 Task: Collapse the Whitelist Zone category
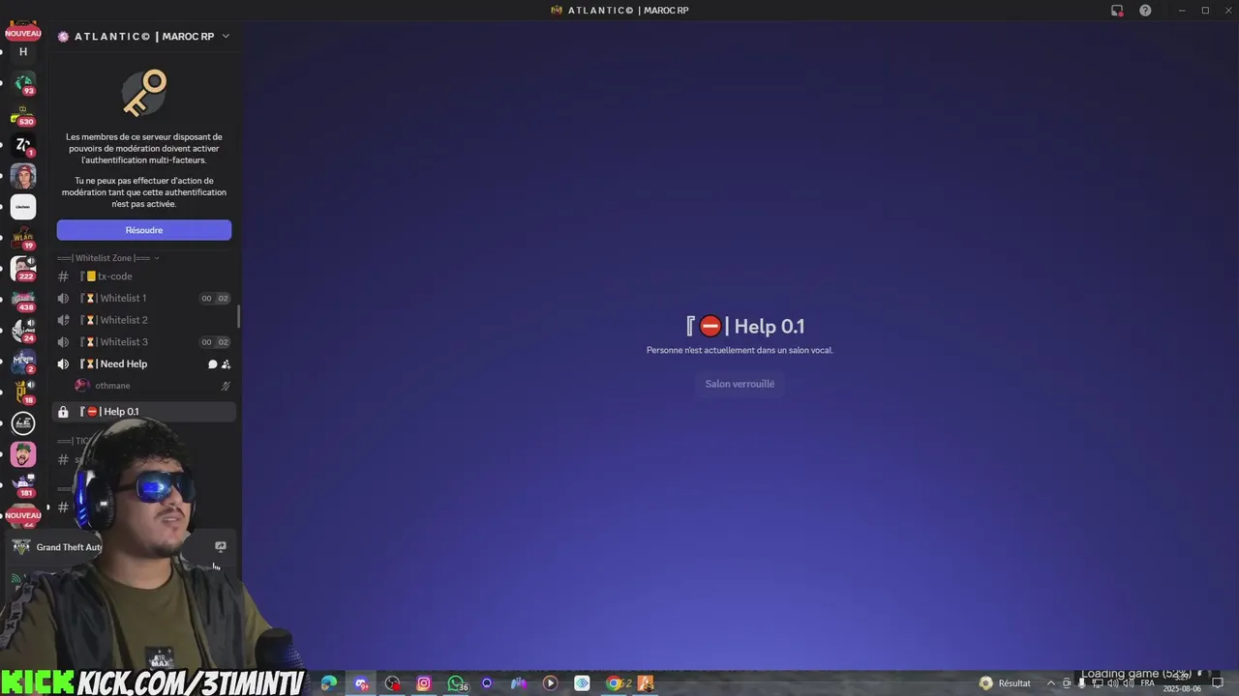click(x=108, y=258)
